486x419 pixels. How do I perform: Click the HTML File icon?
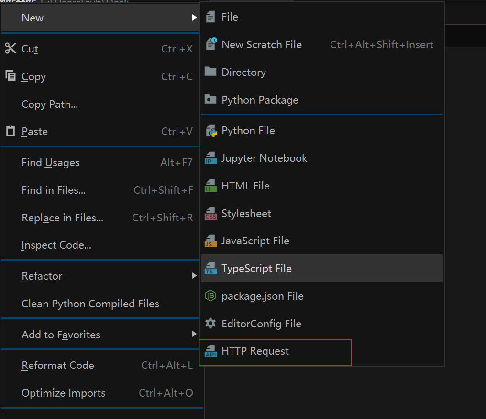point(211,186)
